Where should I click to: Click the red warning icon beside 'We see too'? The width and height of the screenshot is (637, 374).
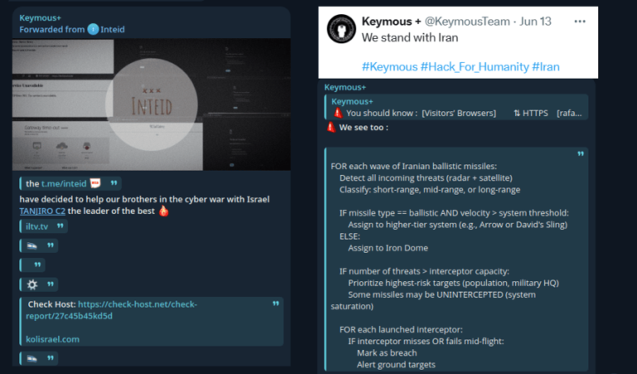pyautogui.click(x=330, y=128)
